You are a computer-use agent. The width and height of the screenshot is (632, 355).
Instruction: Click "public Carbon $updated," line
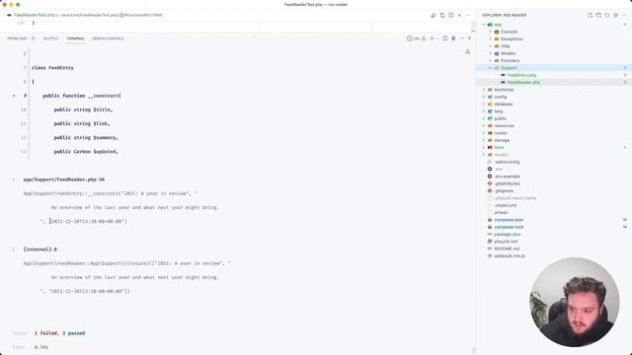click(86, 152)
